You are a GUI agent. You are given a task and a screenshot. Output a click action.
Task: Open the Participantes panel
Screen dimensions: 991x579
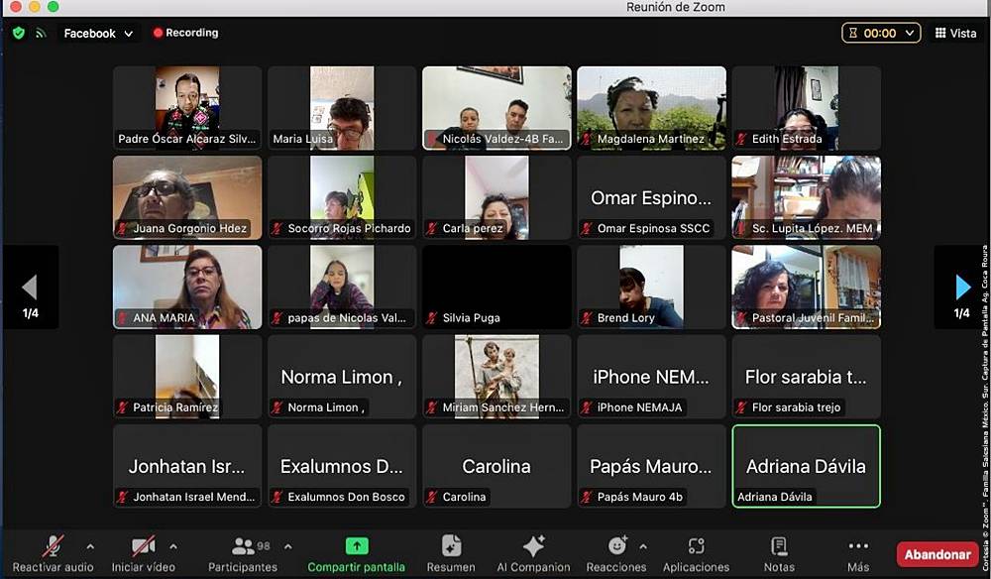pos(243,554)
